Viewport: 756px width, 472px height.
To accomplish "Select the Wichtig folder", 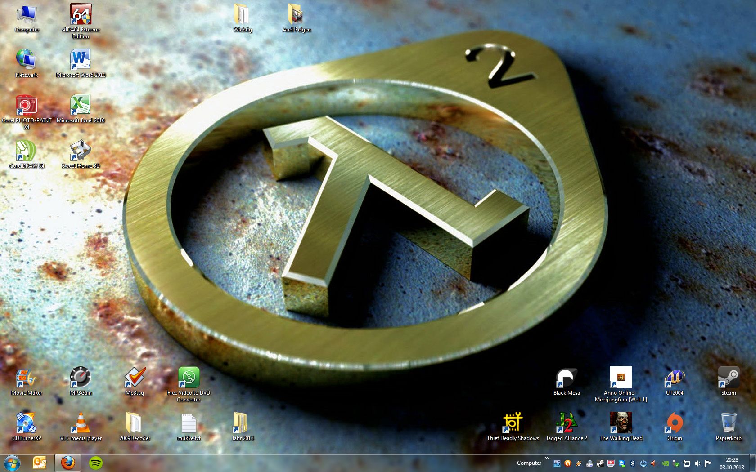I will click(x=243, y=18).
